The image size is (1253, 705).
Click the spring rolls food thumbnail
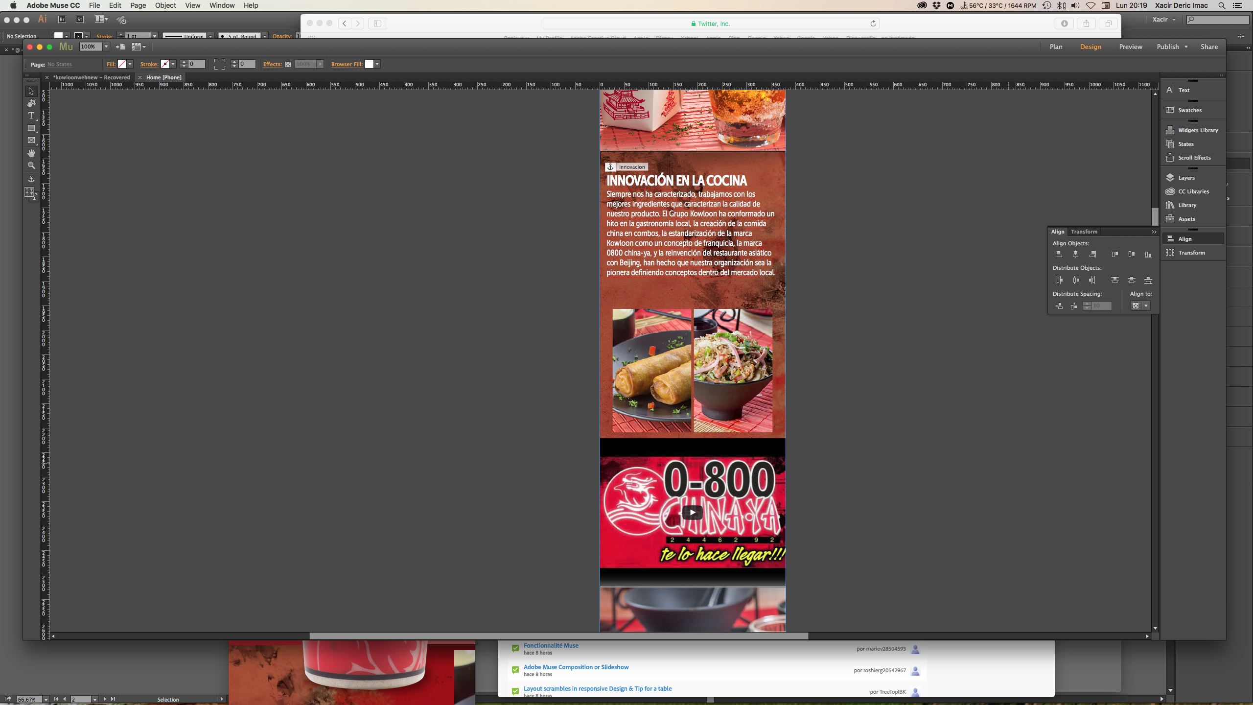(x=651, y=371)
